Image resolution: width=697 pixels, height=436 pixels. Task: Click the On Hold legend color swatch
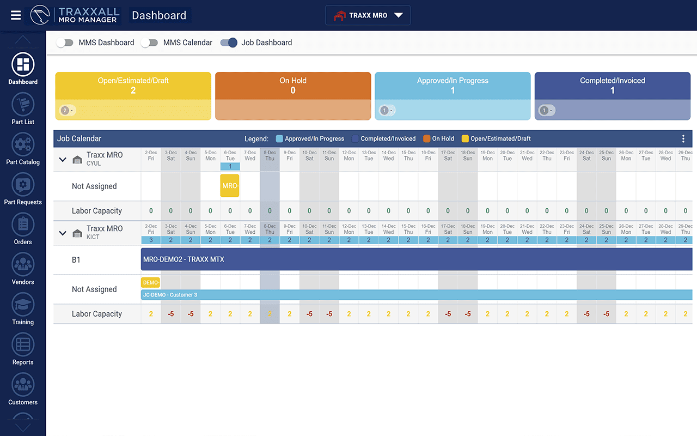[x=427, y=139]
